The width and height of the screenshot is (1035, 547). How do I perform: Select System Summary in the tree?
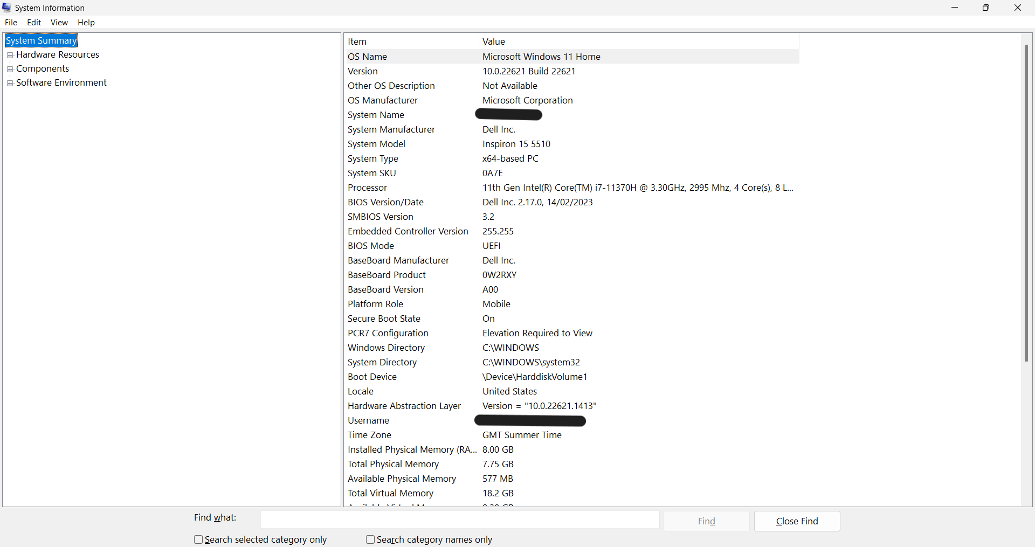(x=42, y=40)
